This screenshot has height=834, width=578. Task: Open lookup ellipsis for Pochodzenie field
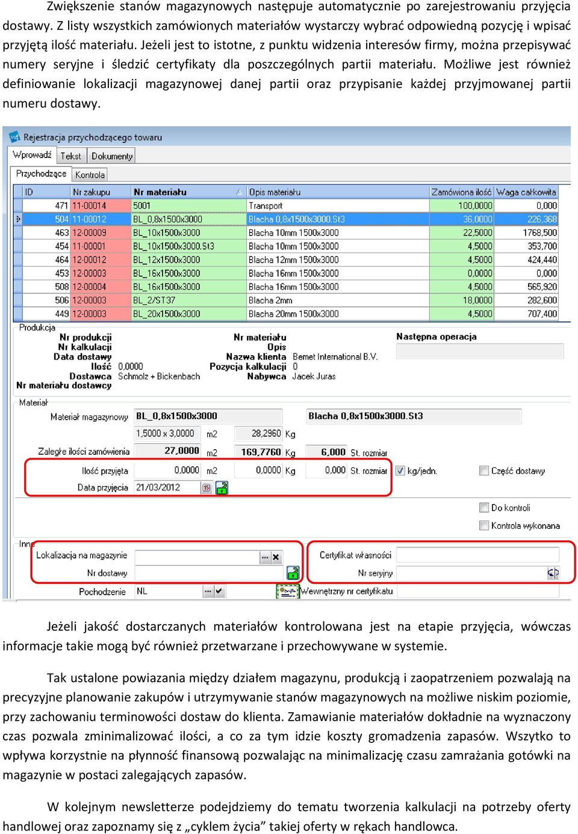click(208, 592)
